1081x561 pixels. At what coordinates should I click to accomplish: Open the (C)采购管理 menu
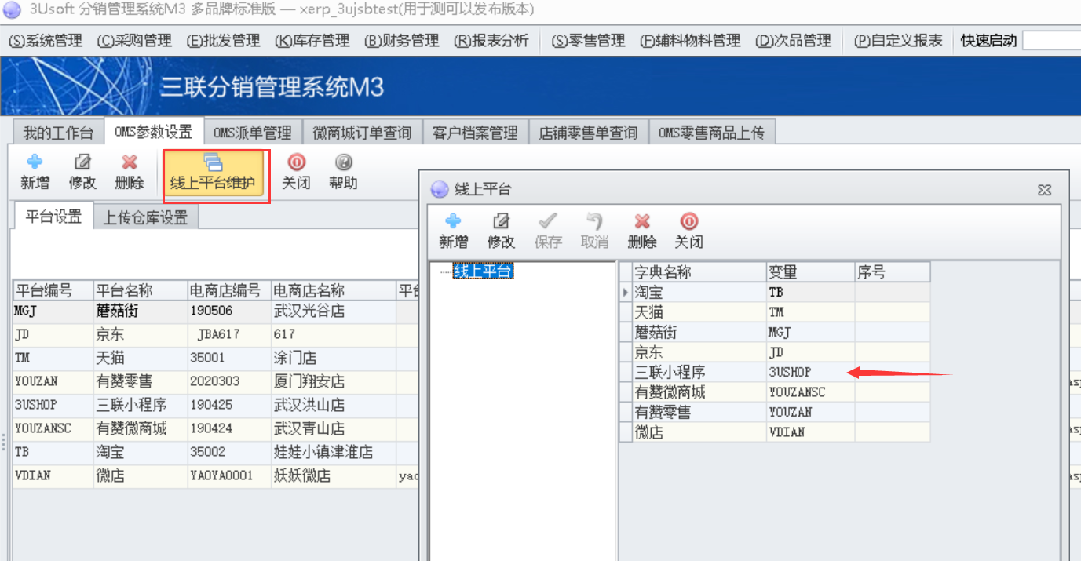134,40
